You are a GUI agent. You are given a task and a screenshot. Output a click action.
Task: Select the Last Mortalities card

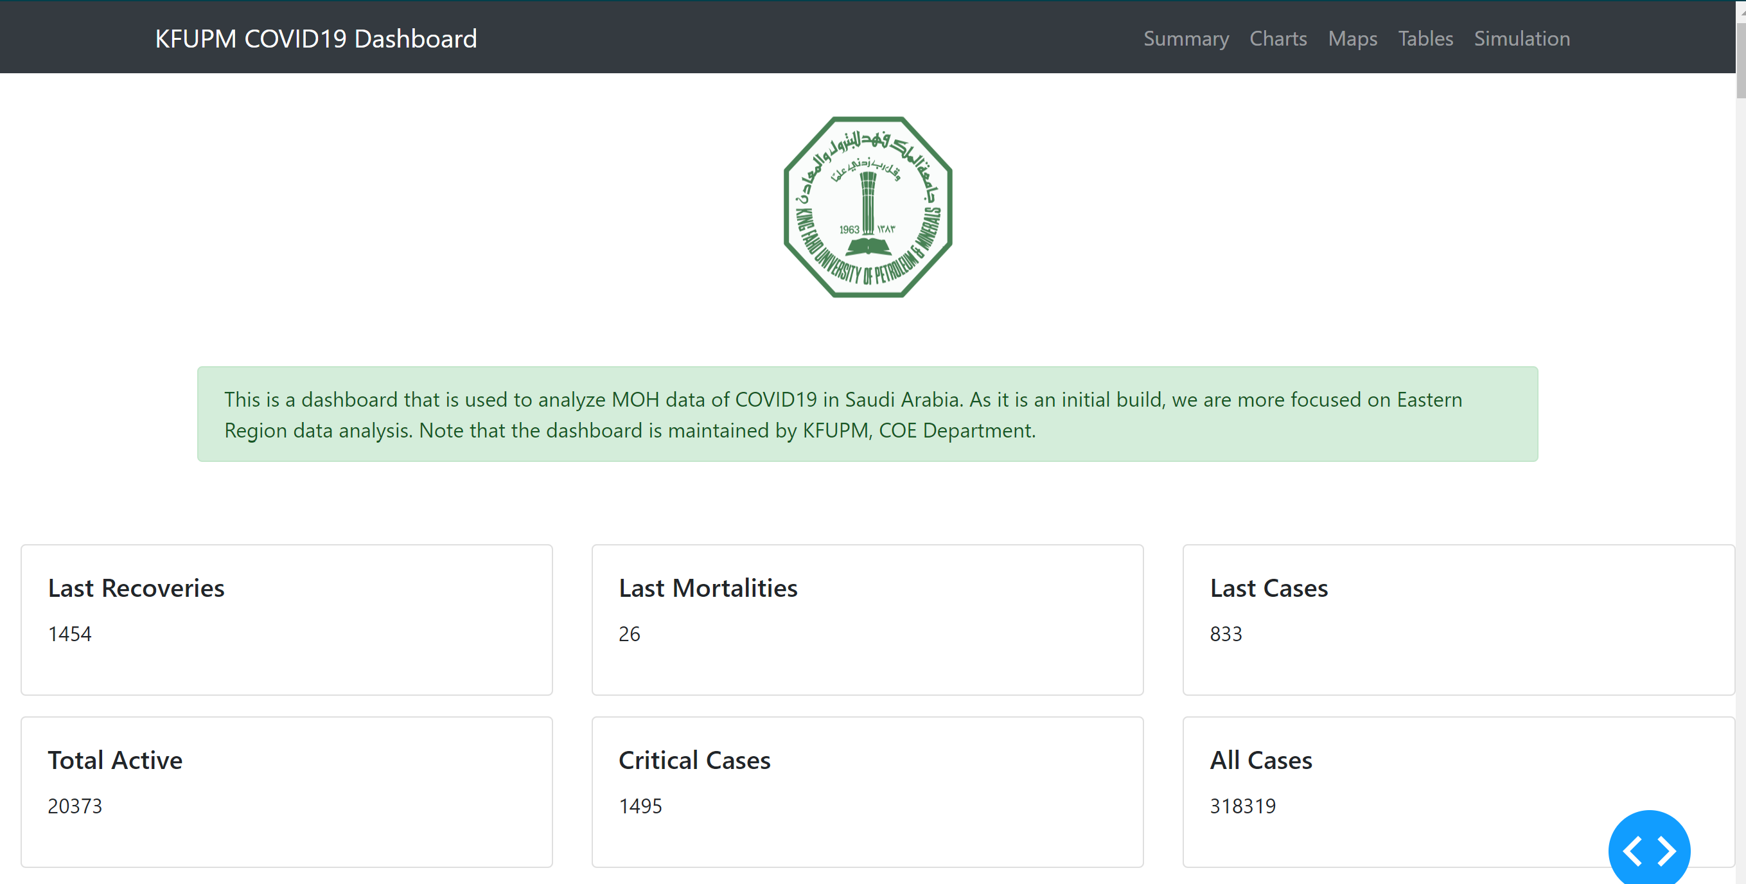(x=867, y=619)
